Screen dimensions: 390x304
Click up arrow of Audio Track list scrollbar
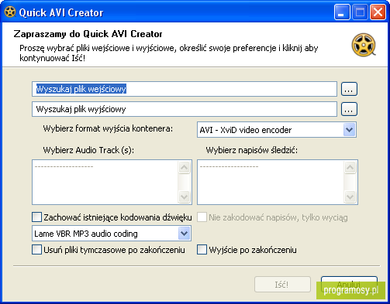tap(185, 168)
